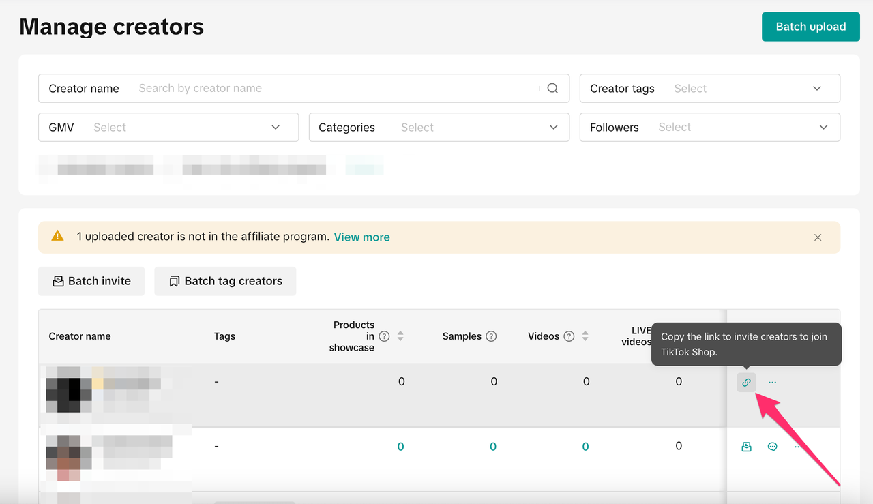The image size is (873, 504).
Task: Focus the Search by creator name field
Action: 334,89
